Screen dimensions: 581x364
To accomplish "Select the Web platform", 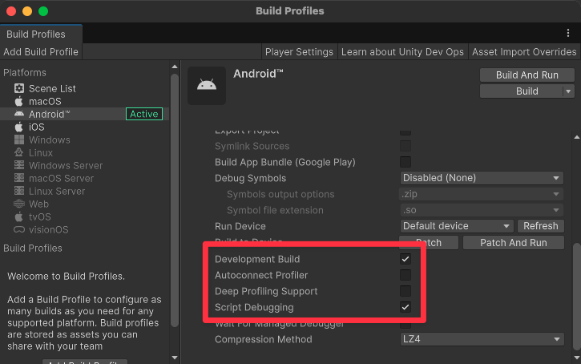I will click(x=39, y=204).
